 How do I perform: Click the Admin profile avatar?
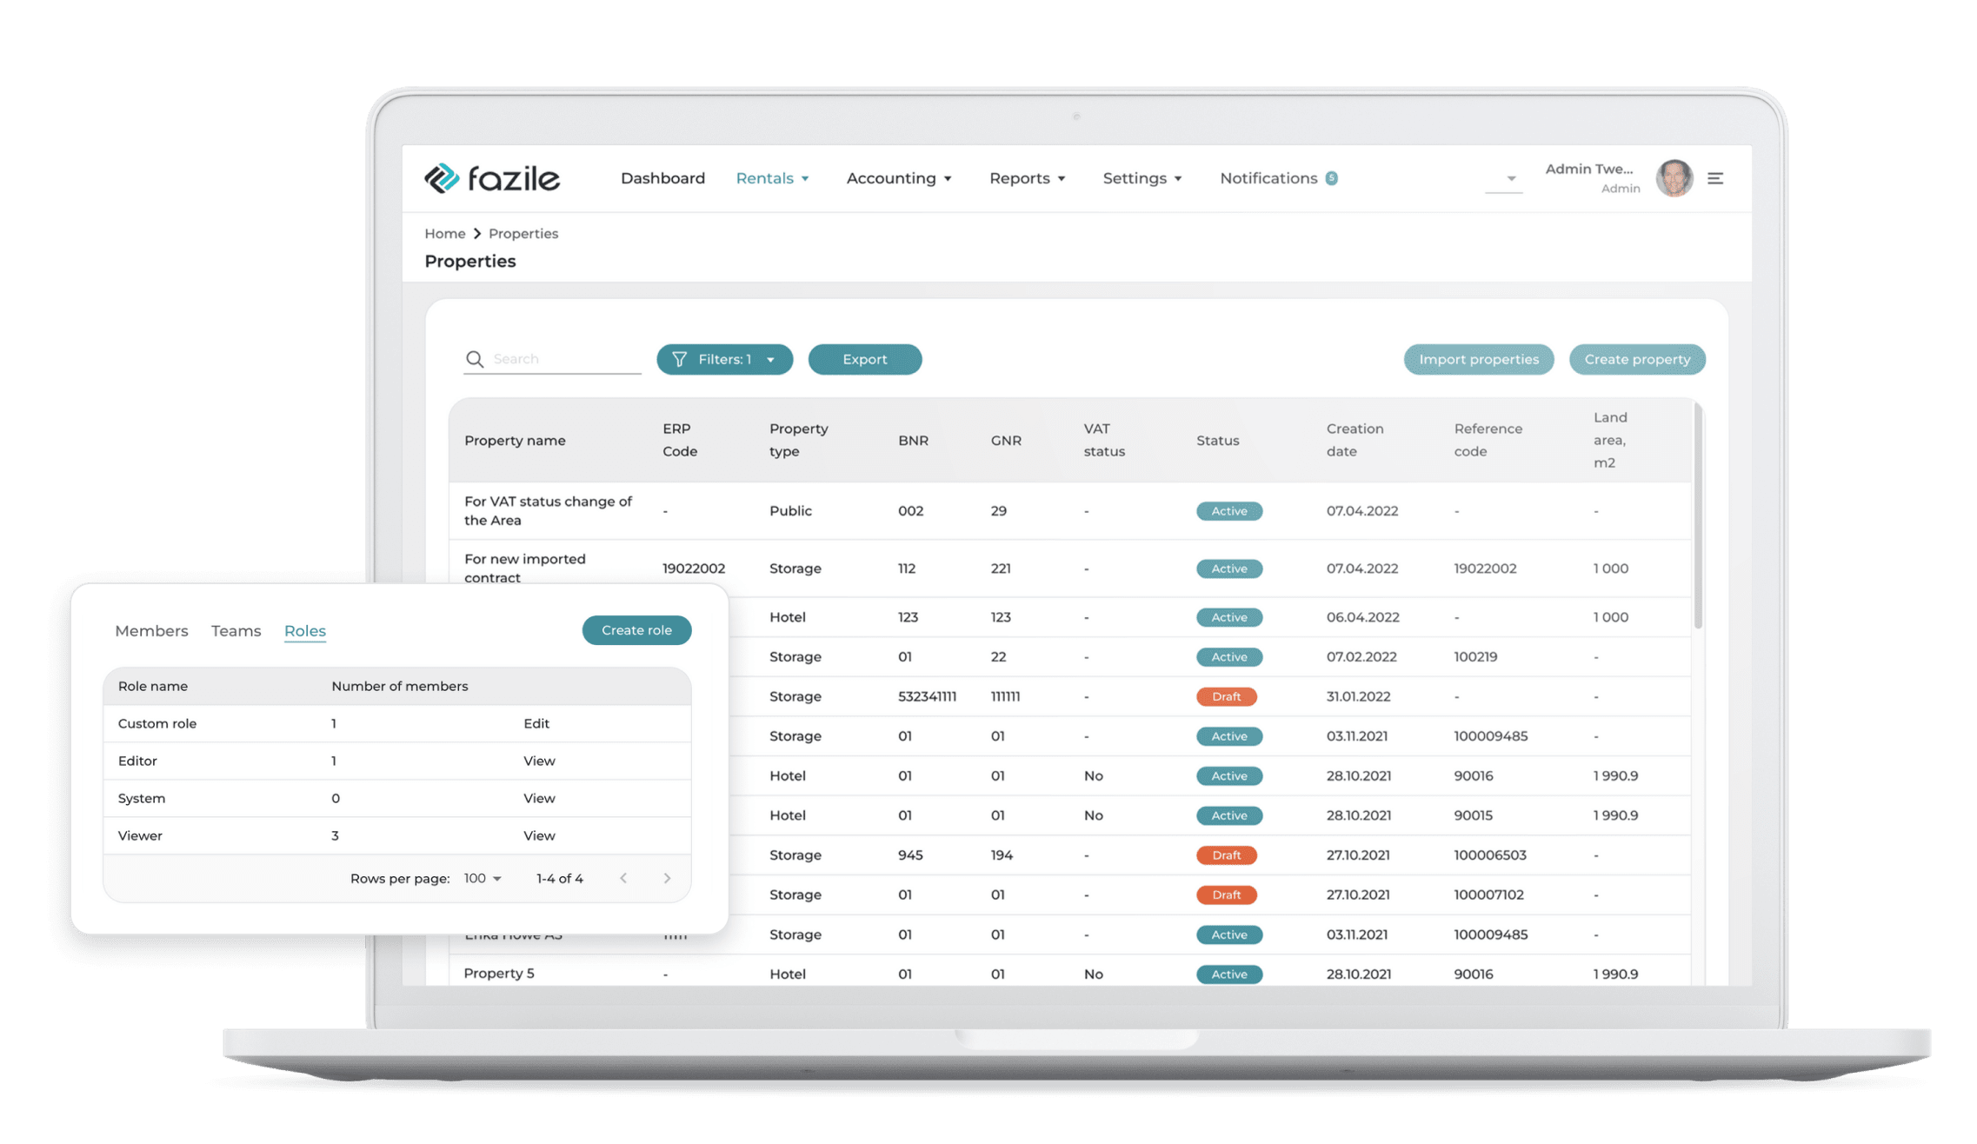pyautogui.click(x=1674, y=178)
